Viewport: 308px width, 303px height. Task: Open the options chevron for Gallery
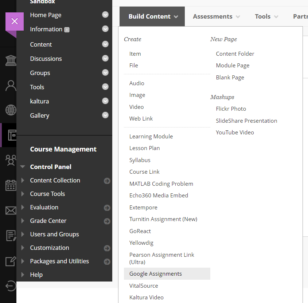[x=105, y=115]
